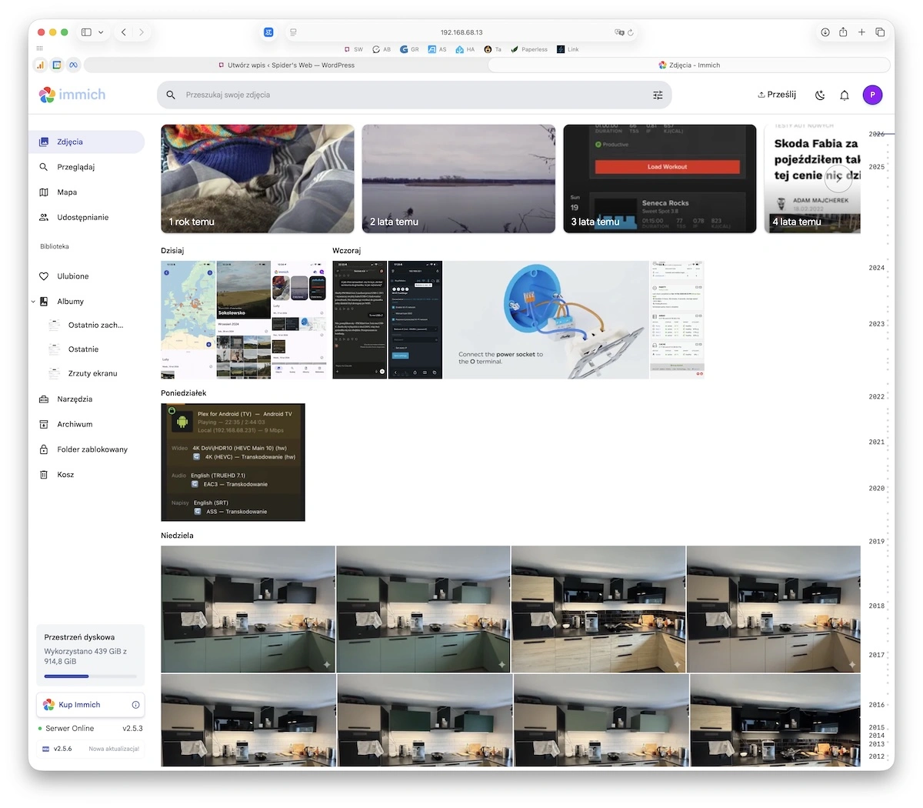Expand Safari's sidebar dropdown arrow
This screenshot has height=808, width=923.
click(x=101, y=32)
